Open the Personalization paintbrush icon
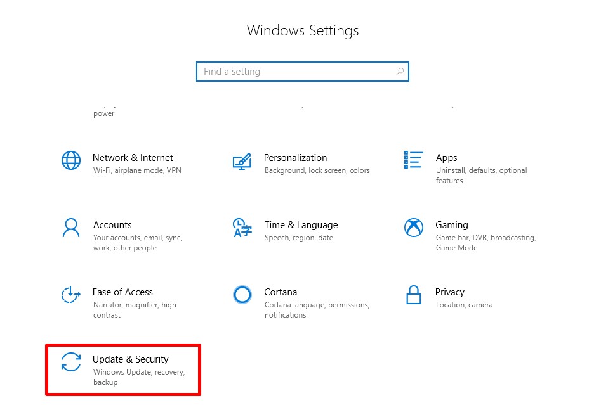 point(242,161)
